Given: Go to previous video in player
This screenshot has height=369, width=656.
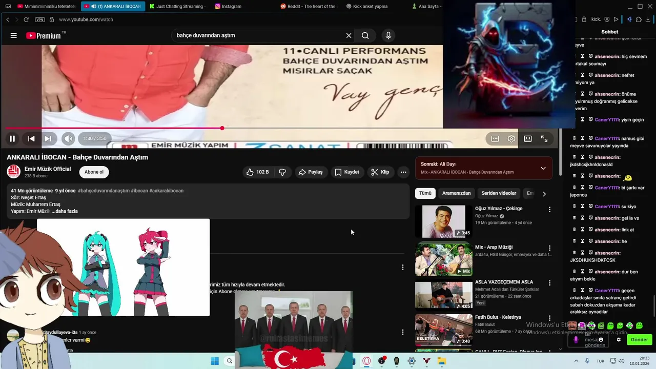Looking at the screenshot, I should [31, 138].
